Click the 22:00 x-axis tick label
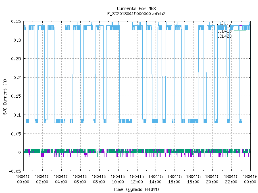This screenshot has height=193, width=258. (231, 182)
